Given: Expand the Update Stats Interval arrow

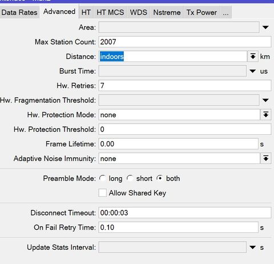Looking at the screenshot, I should pyautogui.click(x=253, y=247).
